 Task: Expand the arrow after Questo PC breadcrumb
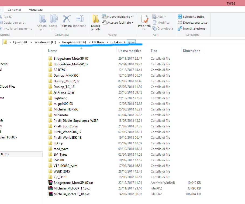(32, 42)
